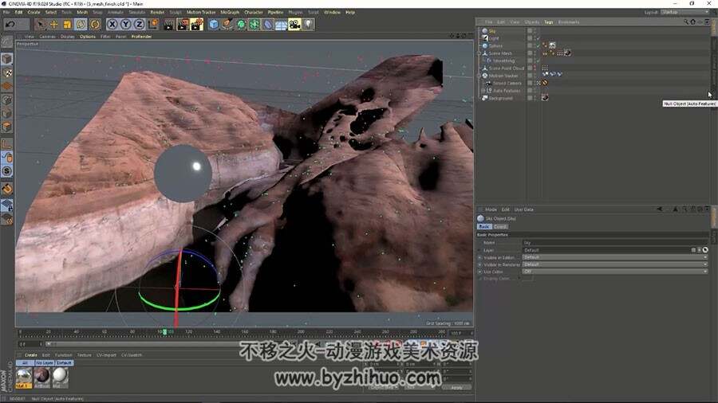Viewport: 718px width, 403px height.
Task: Toggle the X axis lock
Action: 112,24
